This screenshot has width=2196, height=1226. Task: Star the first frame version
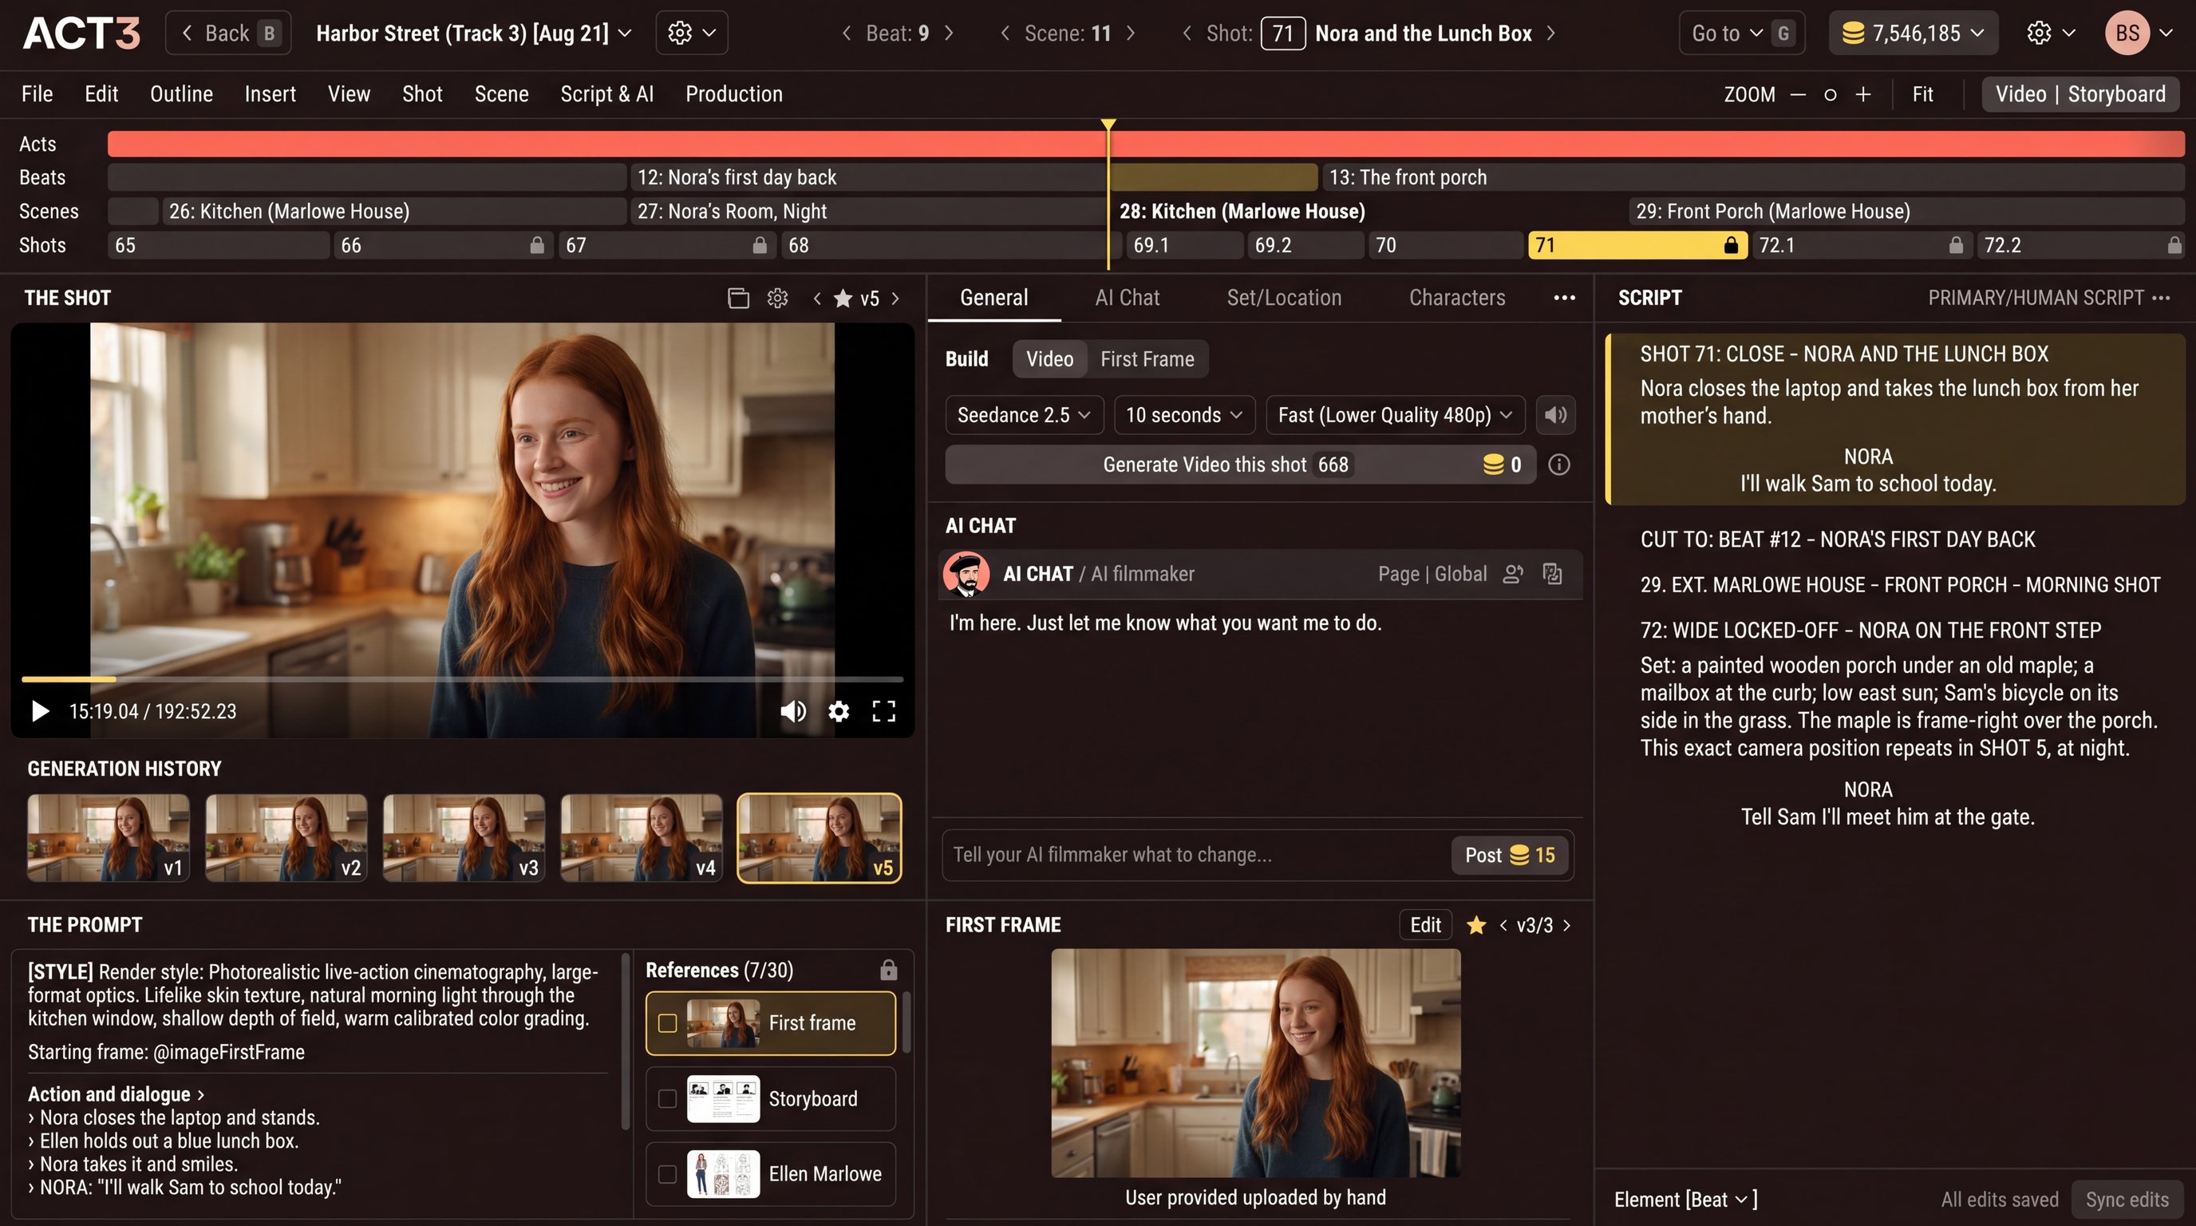(x=1476, y=925)
